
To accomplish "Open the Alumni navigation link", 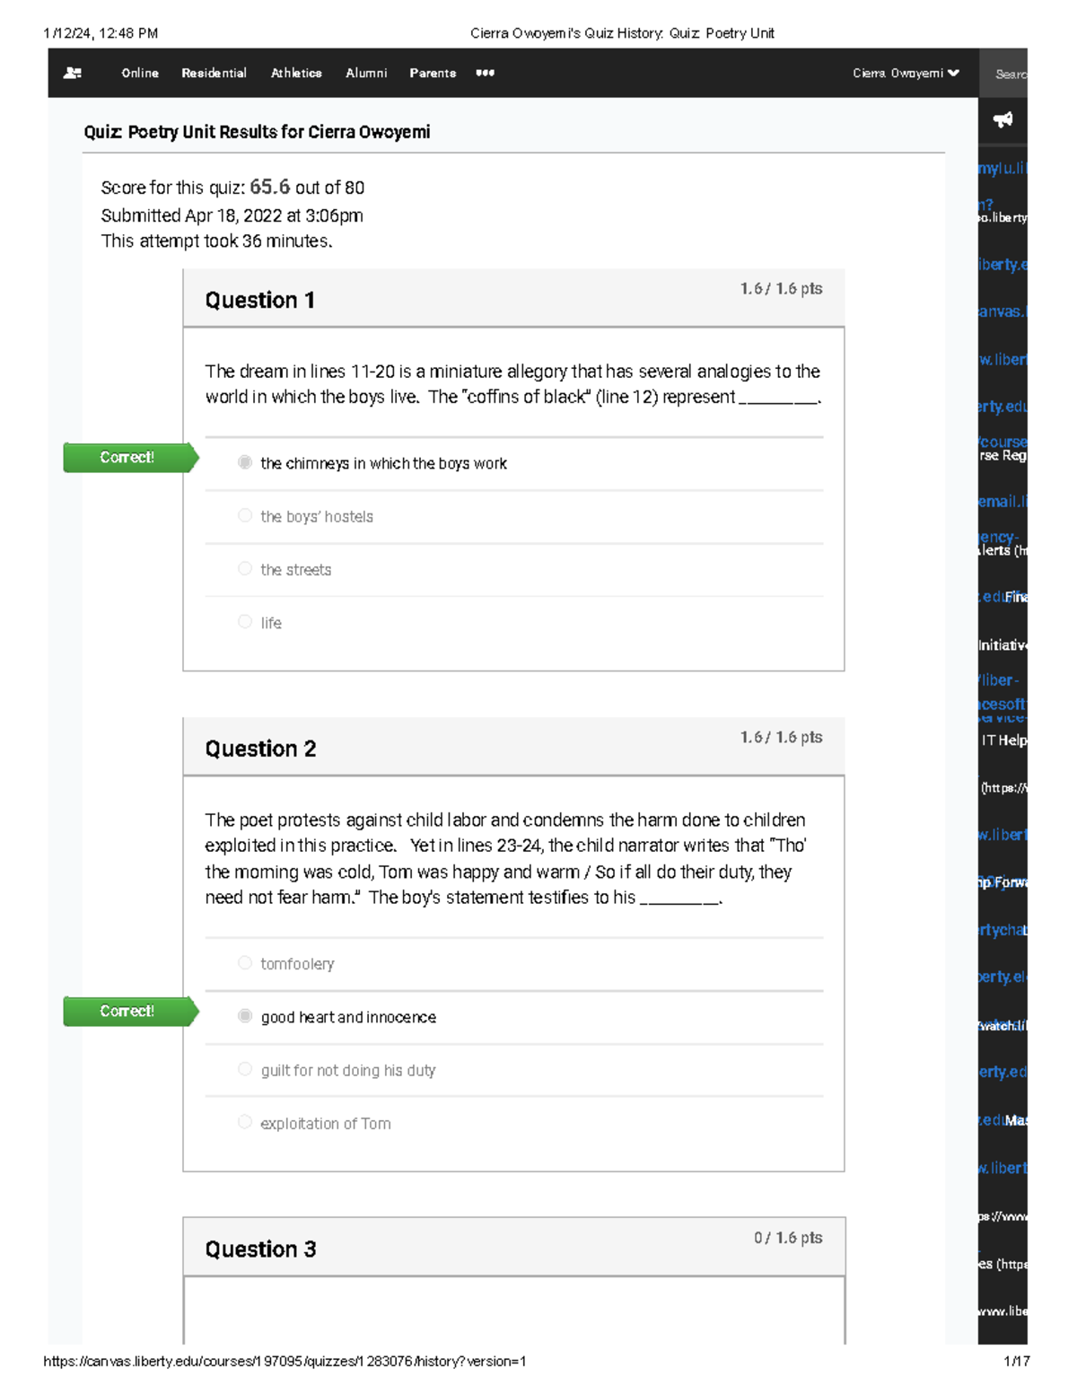I will coord(366,74).
